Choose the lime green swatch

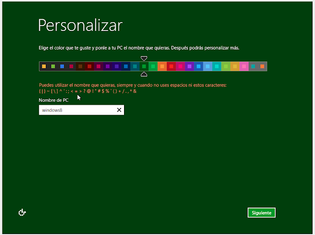(x=225, y=66)
